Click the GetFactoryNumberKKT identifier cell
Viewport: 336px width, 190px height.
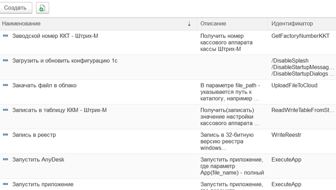click(x=300, y=36)
